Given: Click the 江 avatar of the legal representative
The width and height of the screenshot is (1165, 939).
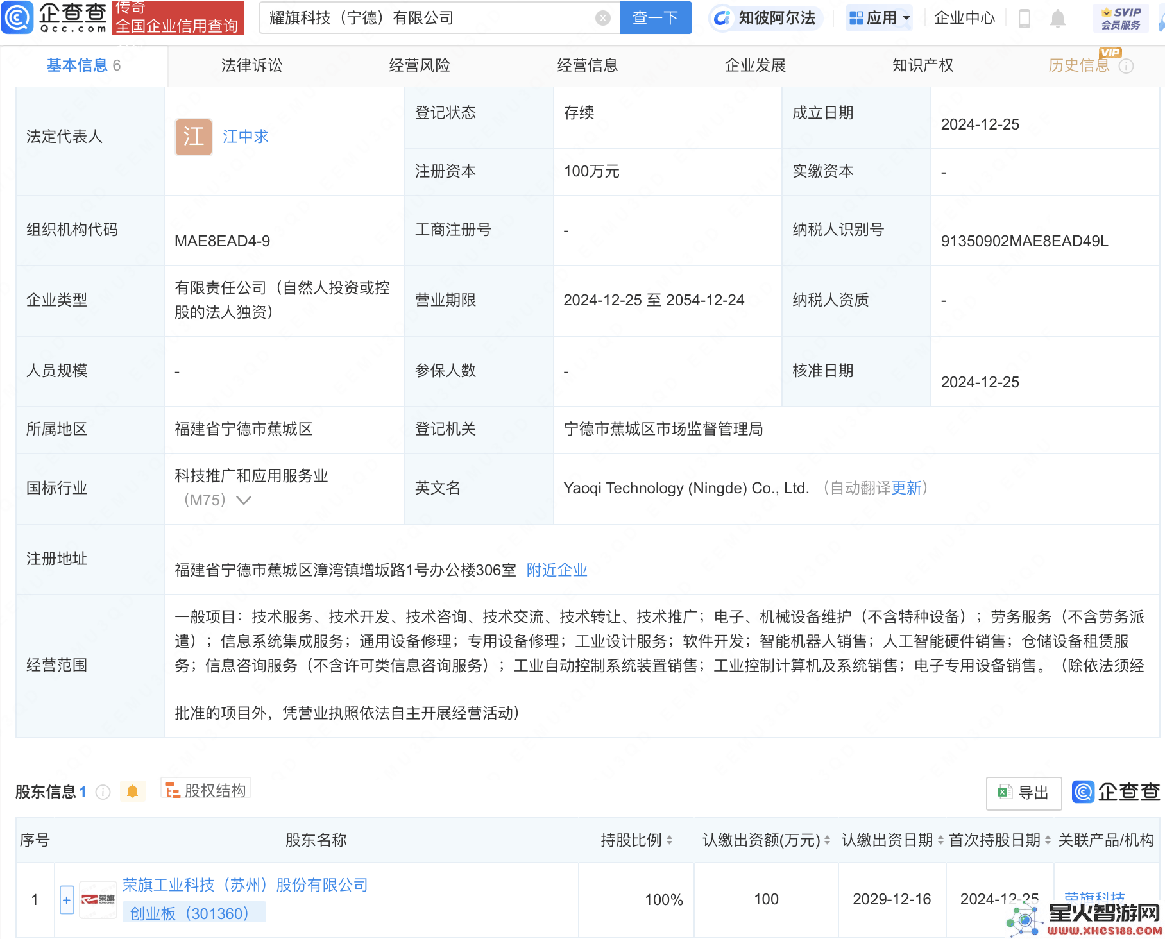Looking at the screenshot, I should point(194,137).
